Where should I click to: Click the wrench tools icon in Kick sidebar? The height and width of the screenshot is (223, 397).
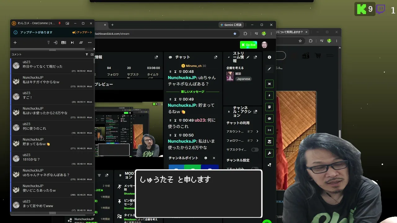tap(269, 153)
